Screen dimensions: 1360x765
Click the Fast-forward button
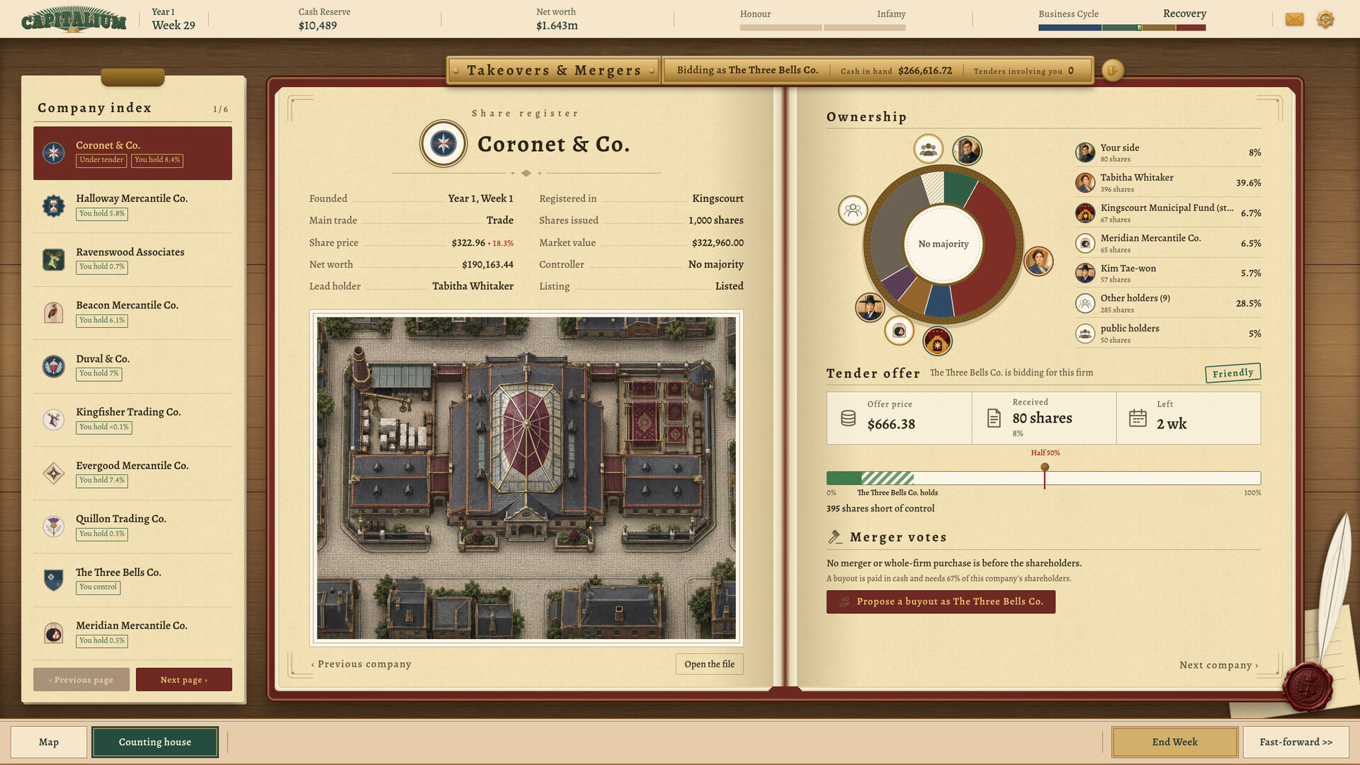[1296, 742]
